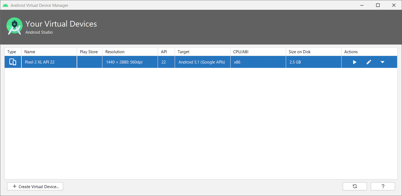Maximize the Android Virtual Device Manager window
This screenshot has width=402, height=196.
pos(378,5)
